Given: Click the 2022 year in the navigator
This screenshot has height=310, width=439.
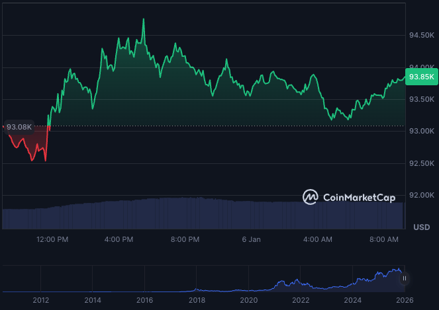Looking at the screenshot, I should 301,300.
